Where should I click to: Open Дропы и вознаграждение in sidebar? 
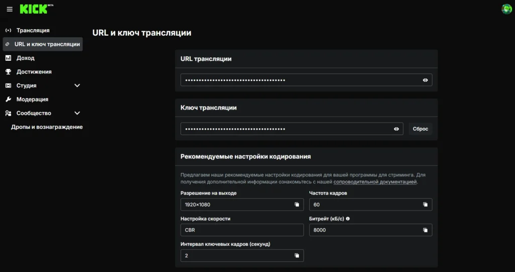(47, 127)
